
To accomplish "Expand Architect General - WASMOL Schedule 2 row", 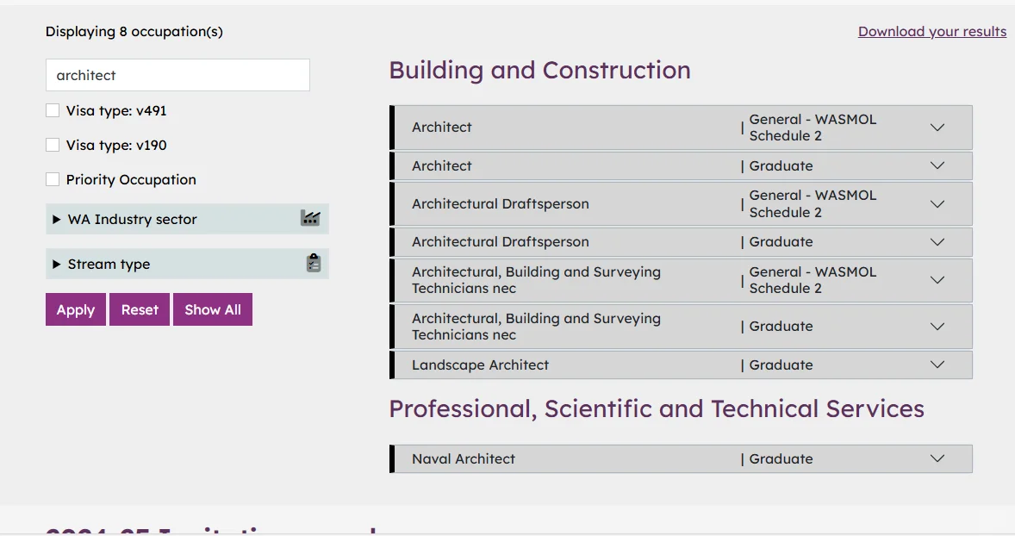I will (681, 128).
